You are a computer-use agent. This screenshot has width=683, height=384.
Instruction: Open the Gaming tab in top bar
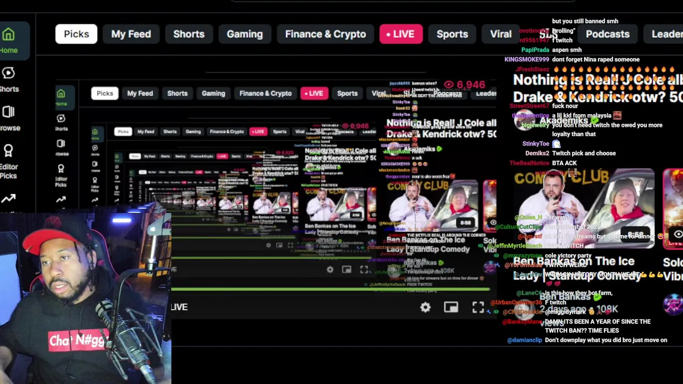click(244, 34)
